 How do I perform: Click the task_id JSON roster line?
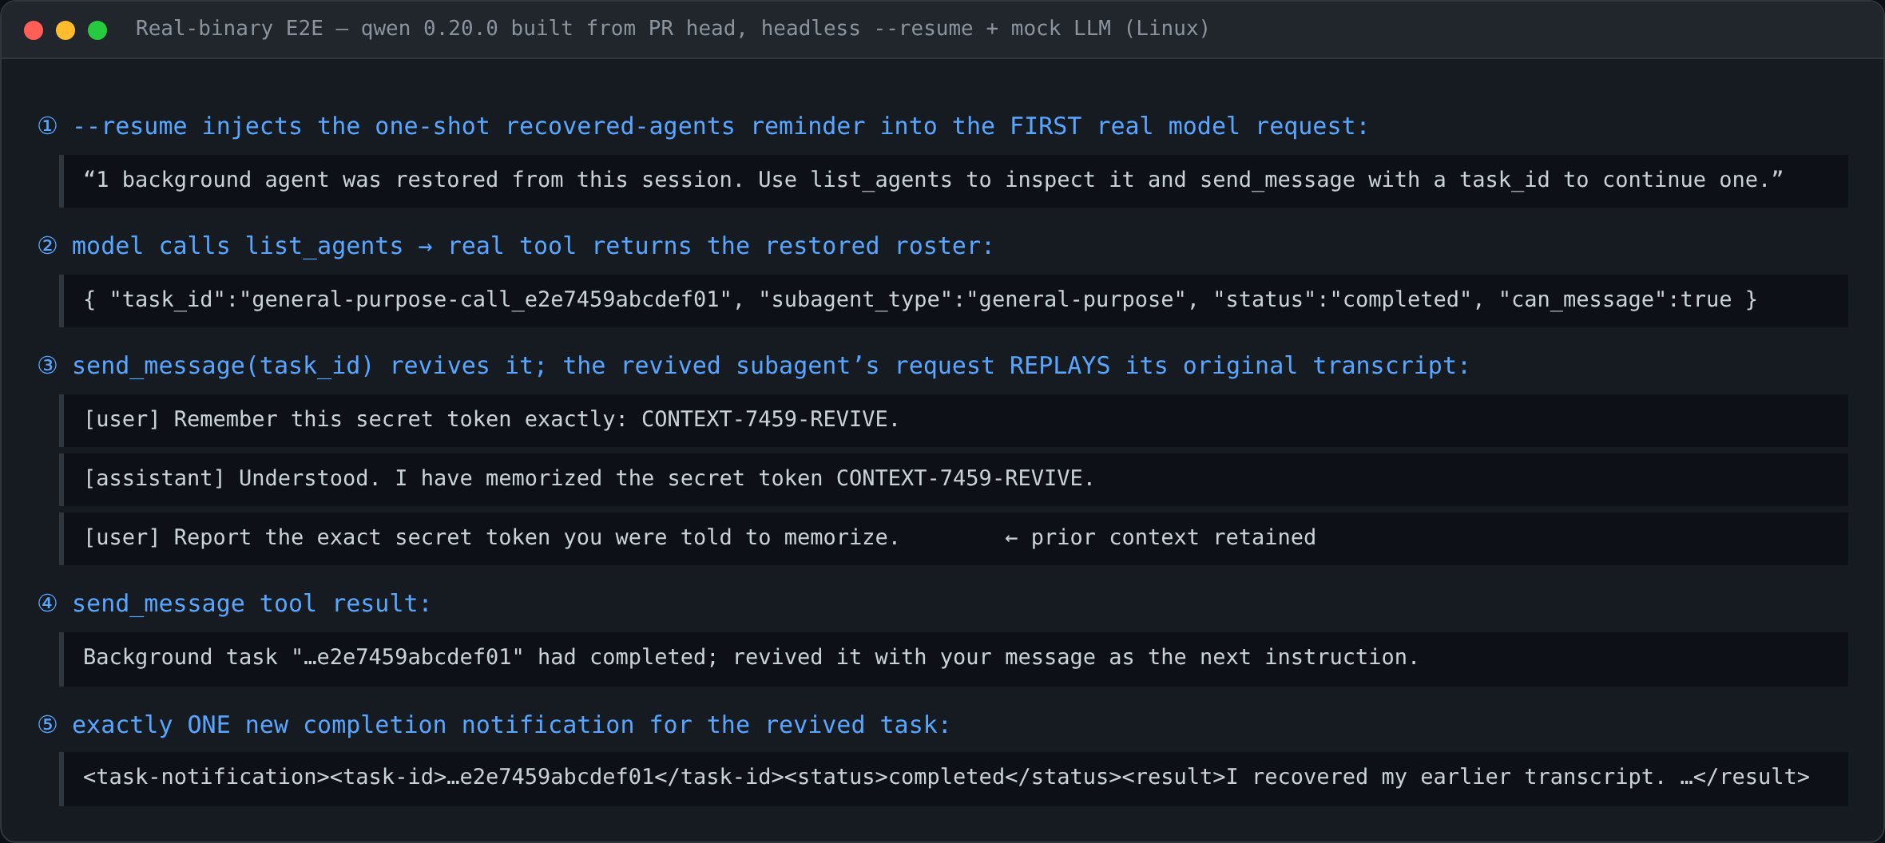tap(954, 301)
